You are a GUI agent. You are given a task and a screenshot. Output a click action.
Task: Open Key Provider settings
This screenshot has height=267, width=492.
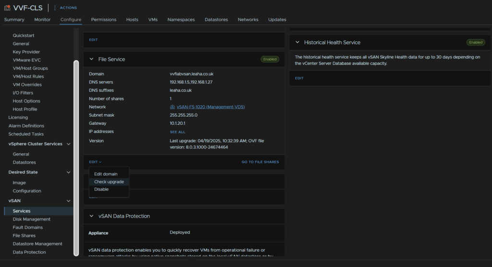point(26,52)
